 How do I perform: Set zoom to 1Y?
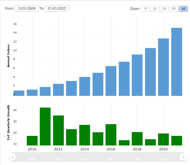(146, 9)
